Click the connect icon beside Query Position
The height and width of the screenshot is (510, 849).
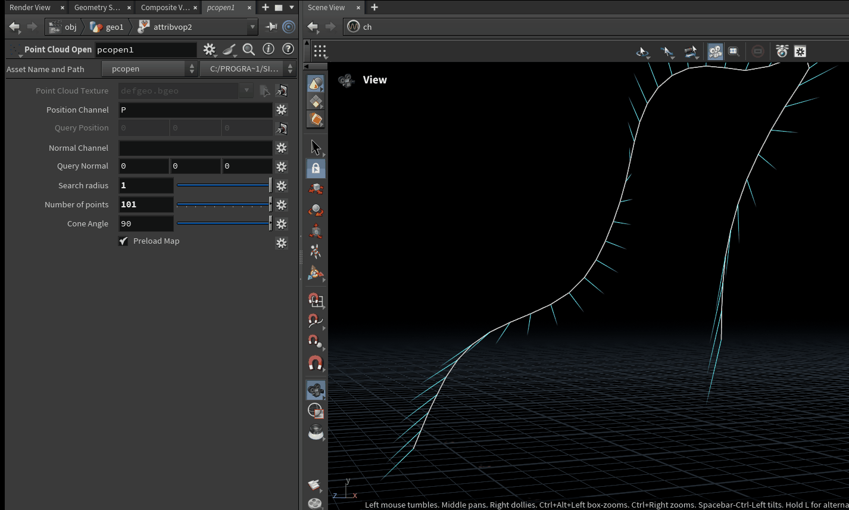[x=282, y=128]
